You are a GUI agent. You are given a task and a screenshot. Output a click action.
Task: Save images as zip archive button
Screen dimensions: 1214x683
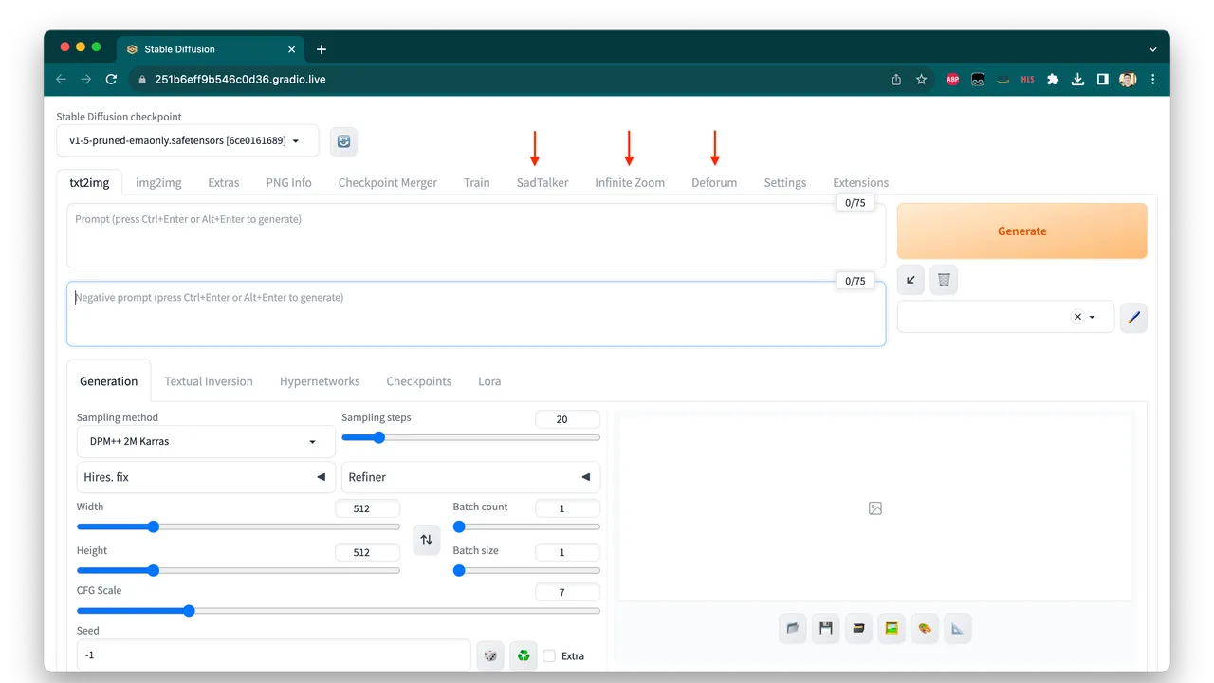[x=859, y=628]
